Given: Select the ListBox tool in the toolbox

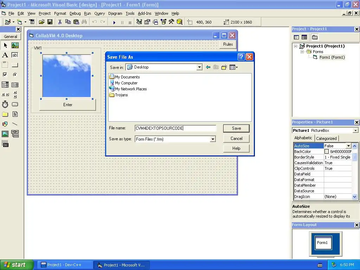Looking at the screenshot, I should 15,85.
